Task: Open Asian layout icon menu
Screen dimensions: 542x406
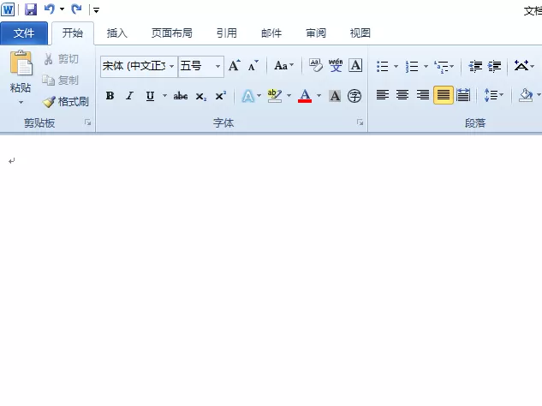Action: pos(524,66)
